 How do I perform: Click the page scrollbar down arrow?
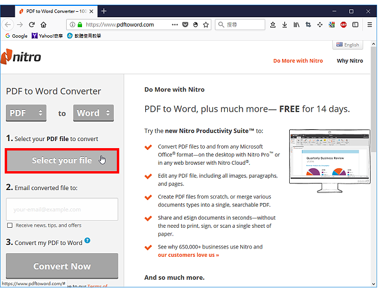point(373,284)
